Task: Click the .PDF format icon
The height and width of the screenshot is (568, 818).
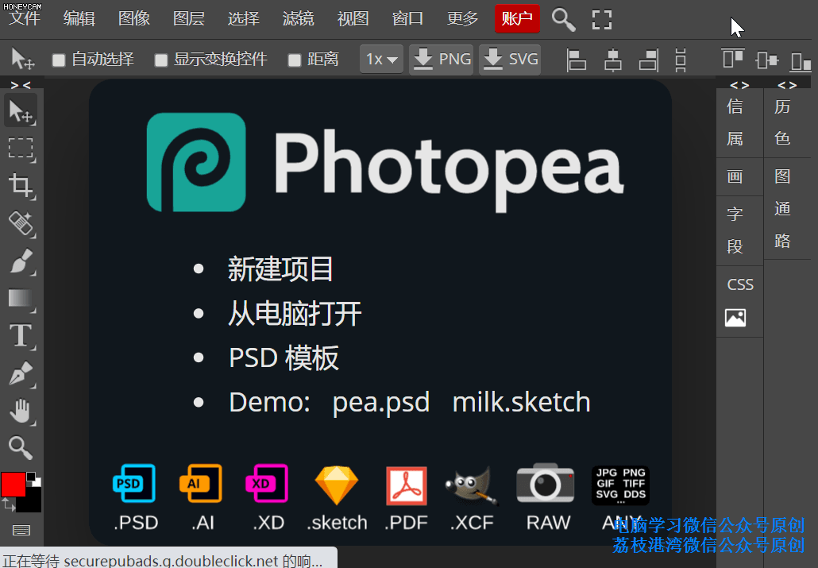Action: [x=407, y=486]
